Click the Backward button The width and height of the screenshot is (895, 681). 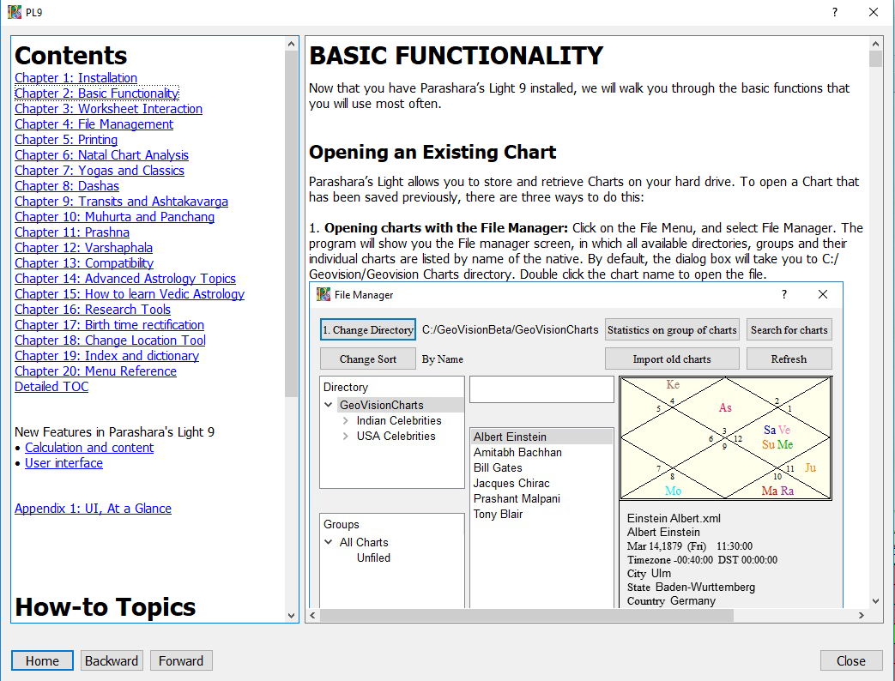[x=112, y=660]
